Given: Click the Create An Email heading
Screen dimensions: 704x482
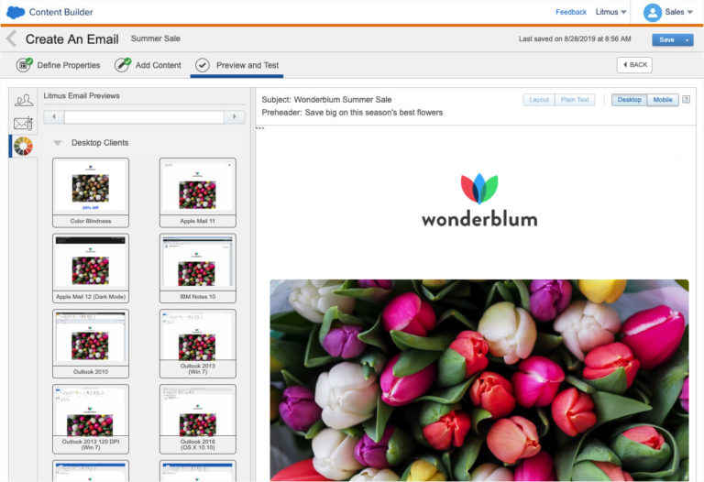Looking at the screenshot, I should 71,39.
